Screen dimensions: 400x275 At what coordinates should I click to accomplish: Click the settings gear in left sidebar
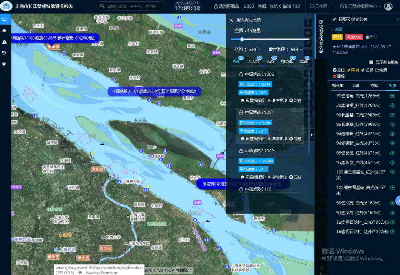point(4,64)
